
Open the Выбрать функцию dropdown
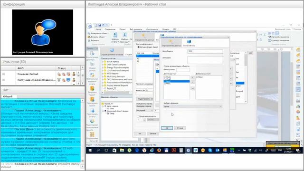point(193,106)
